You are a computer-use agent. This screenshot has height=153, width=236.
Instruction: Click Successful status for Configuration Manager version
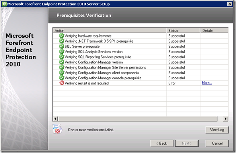pos(177,62)
